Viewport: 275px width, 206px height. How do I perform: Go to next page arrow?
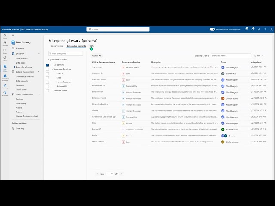pyautogui.click(x=121, y=174)
